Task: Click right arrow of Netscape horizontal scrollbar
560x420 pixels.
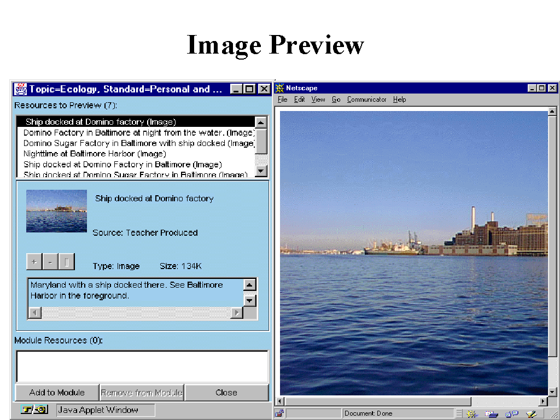Action: point(542,402)
